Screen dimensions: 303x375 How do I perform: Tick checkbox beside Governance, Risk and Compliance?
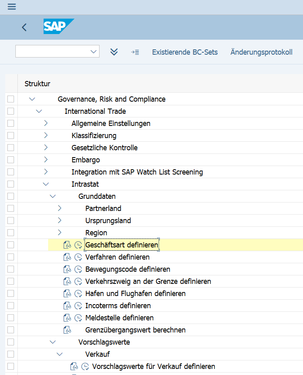tap(11, 99)
